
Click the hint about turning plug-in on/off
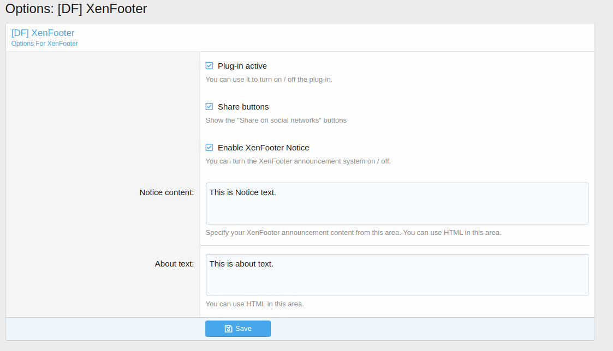pyautogui.click(x=269, y=80)
